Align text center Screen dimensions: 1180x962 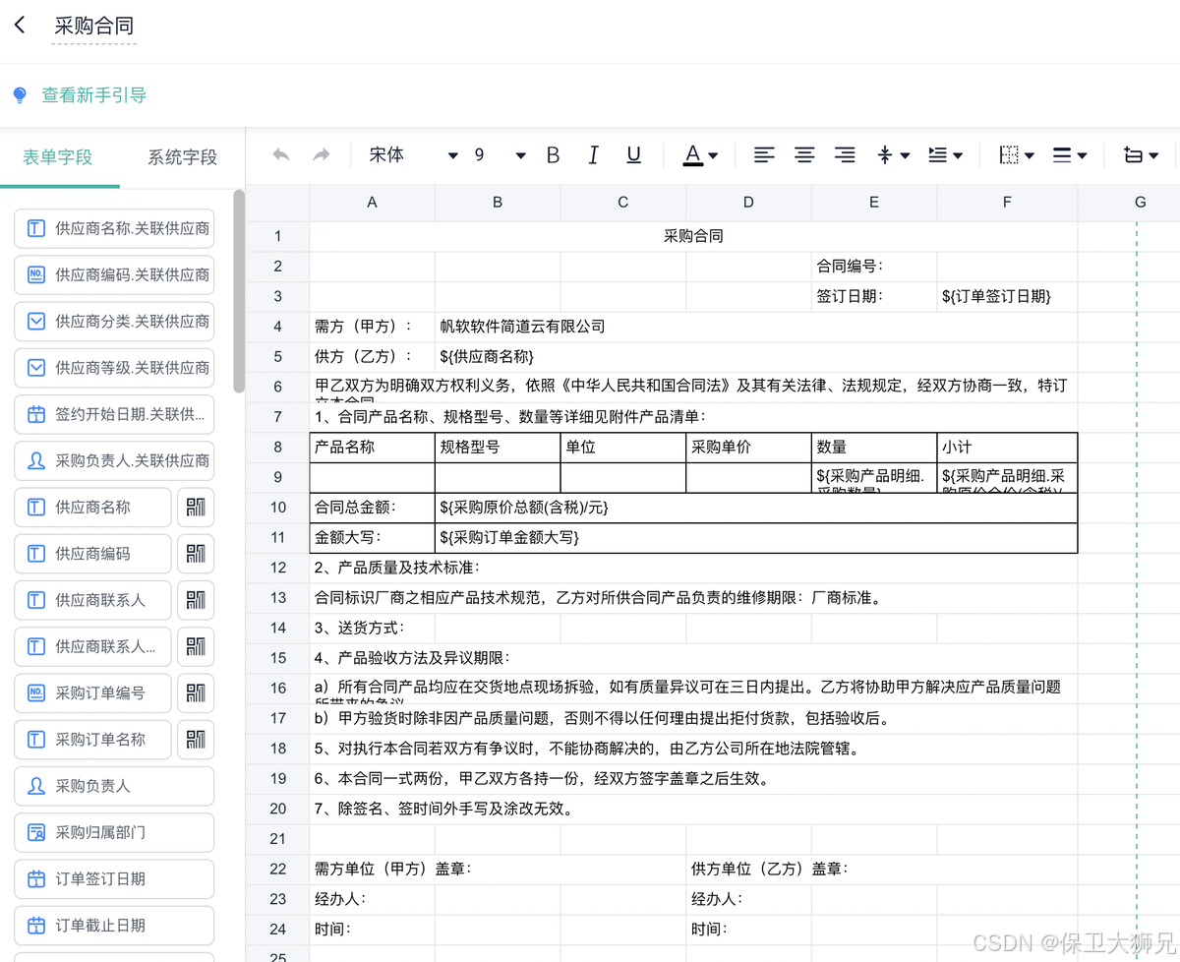coord(804,155)
